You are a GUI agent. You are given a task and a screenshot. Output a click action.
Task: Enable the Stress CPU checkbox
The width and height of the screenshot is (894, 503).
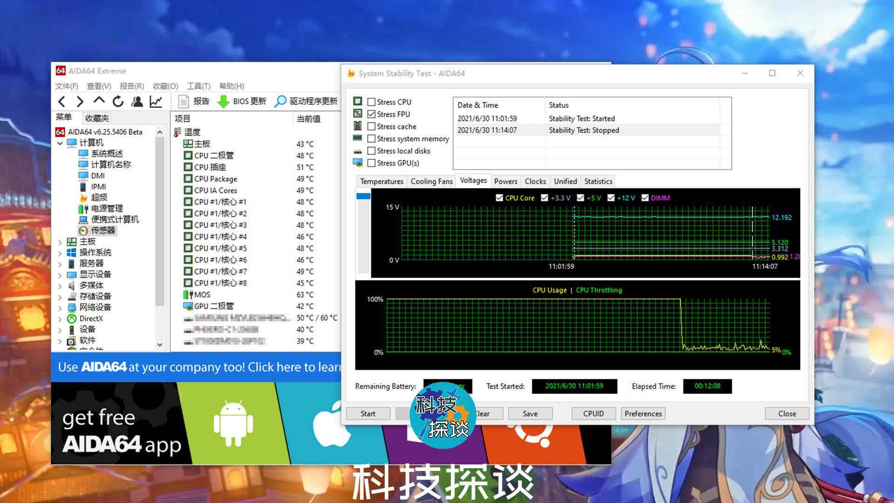(371, 102)
